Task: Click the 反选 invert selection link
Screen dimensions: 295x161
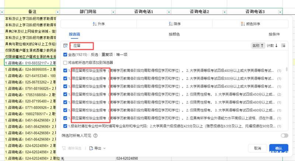Action: [94, 55]
